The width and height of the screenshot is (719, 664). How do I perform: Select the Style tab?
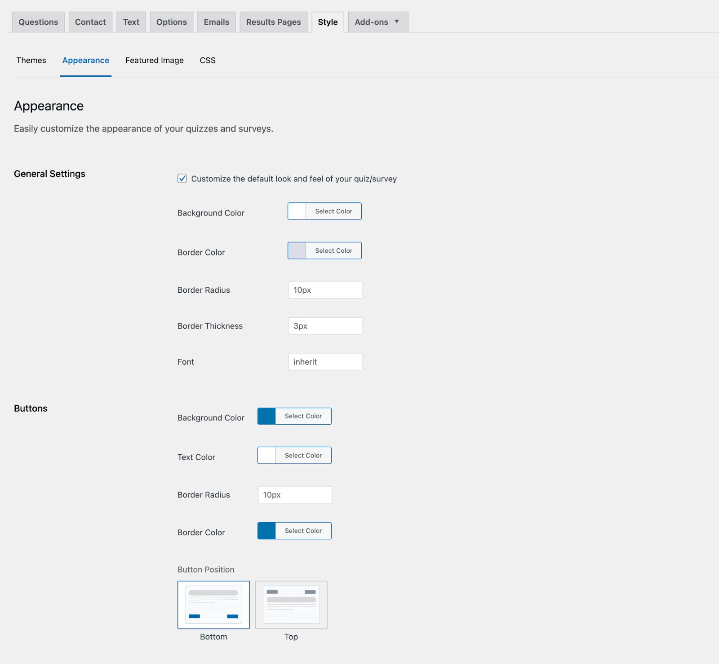[328, 22]
